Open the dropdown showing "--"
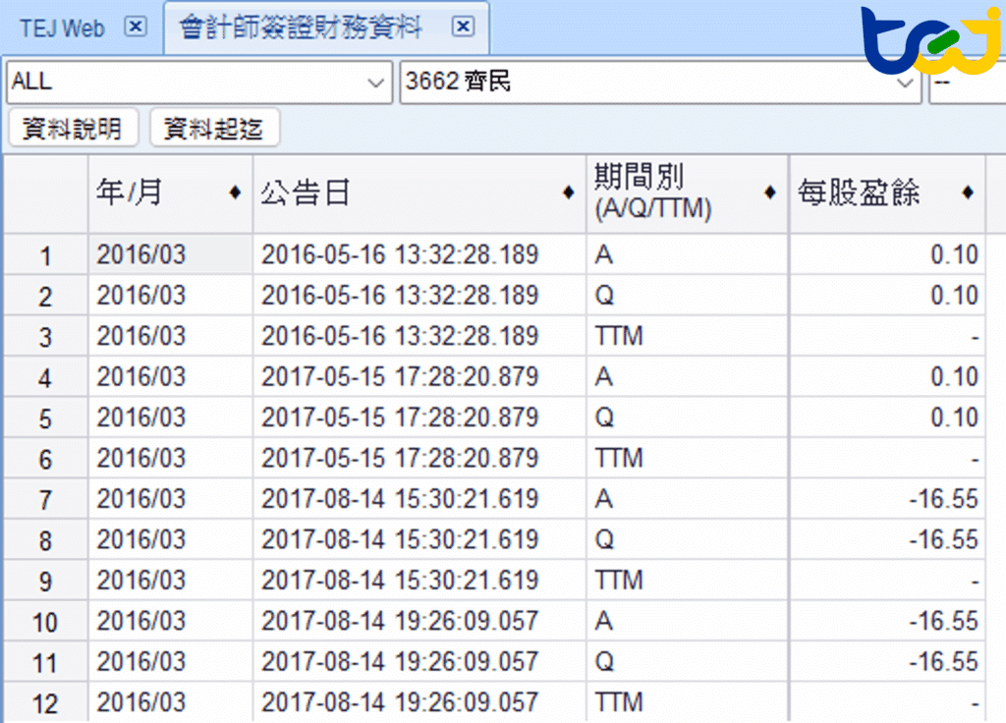 [x=966, y=83]
